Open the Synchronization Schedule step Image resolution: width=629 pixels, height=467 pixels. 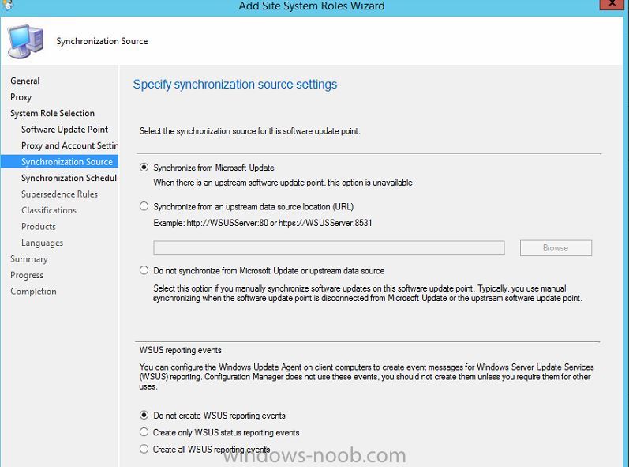click(69, 178)
